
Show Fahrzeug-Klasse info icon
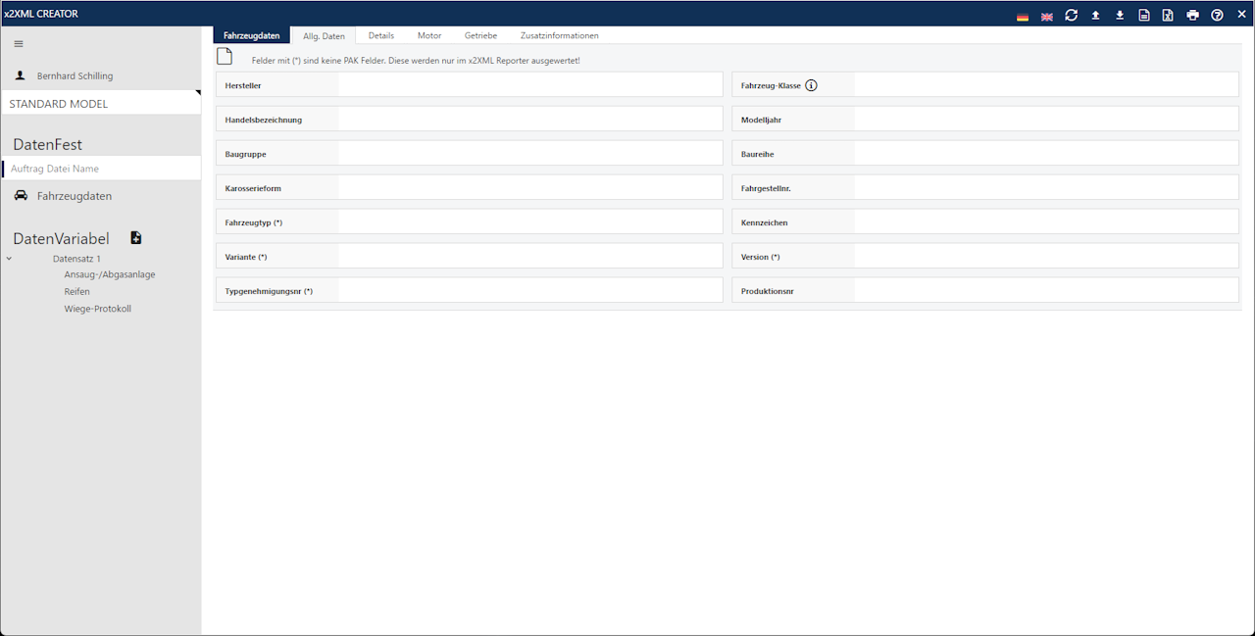pyautogui.click(x=811, y=85)
